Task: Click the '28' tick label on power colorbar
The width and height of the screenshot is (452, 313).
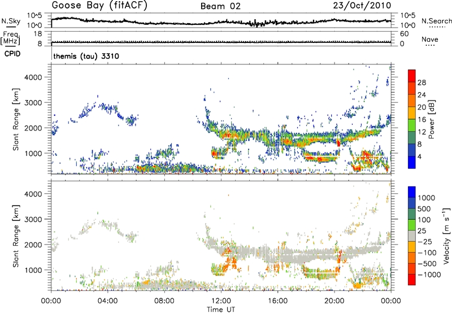Action: [x=421, y=82]
